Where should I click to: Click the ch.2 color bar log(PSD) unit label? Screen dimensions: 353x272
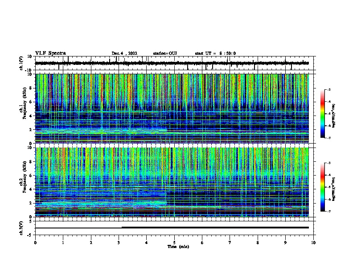(334, 189)
